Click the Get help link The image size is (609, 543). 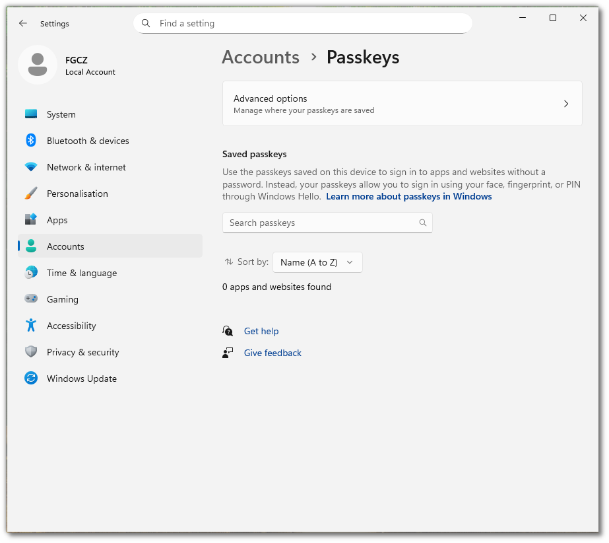pos(261,331)
